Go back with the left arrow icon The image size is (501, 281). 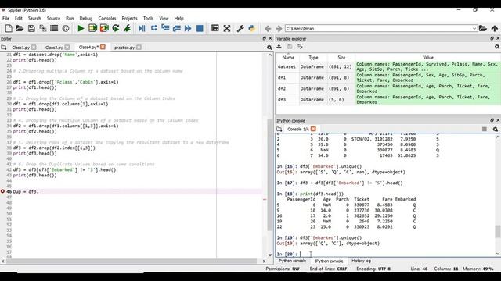(x=268, y=29)
